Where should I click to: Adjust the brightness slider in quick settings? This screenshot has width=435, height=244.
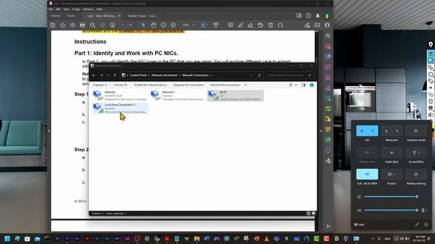click(391, 197)
